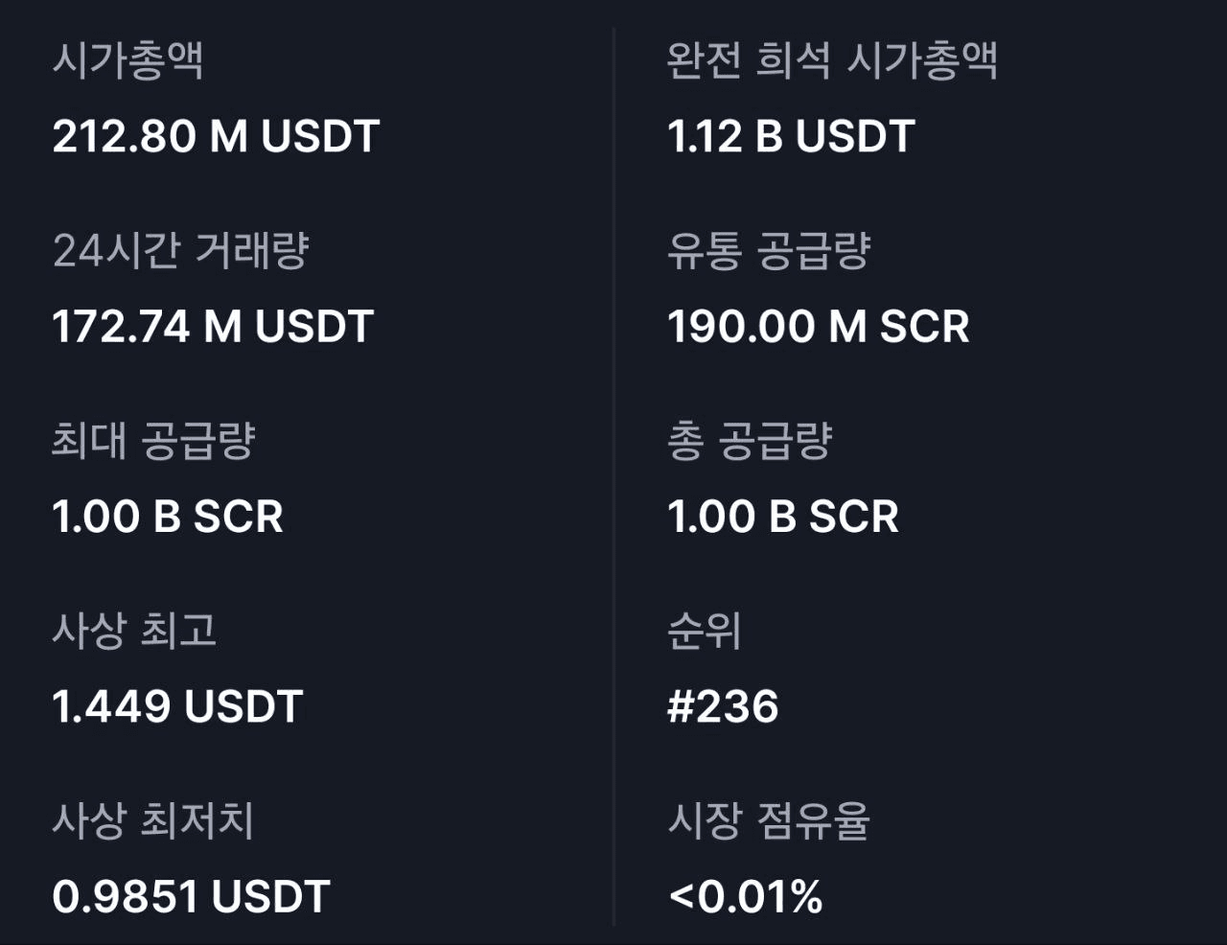Click the 24시간 거래량 label
Viewport: 1227px width, 945px height.
click(181, 251)
